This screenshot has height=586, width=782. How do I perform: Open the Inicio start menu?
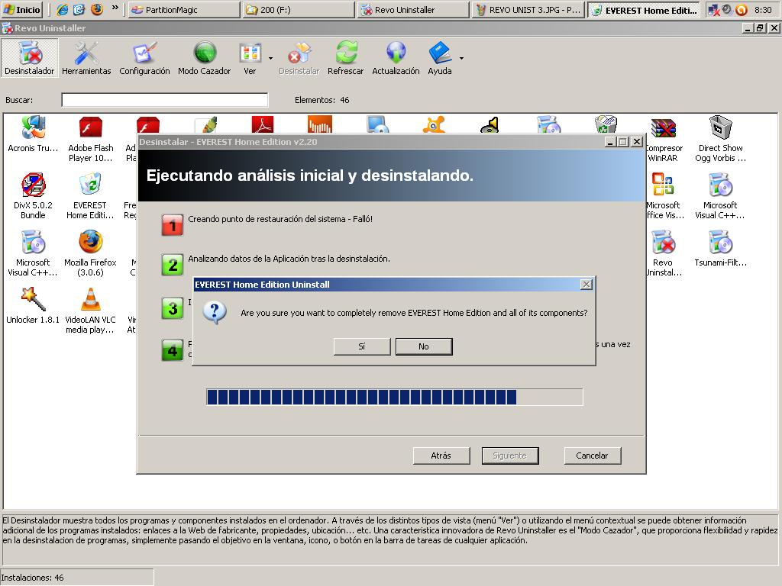click(22, 9)
